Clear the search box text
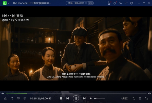This screenshot has height=103, width=152. 86,3
